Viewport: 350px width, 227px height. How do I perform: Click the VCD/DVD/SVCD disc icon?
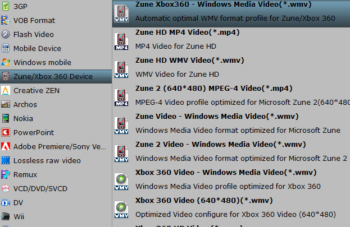tap(6, 188)
